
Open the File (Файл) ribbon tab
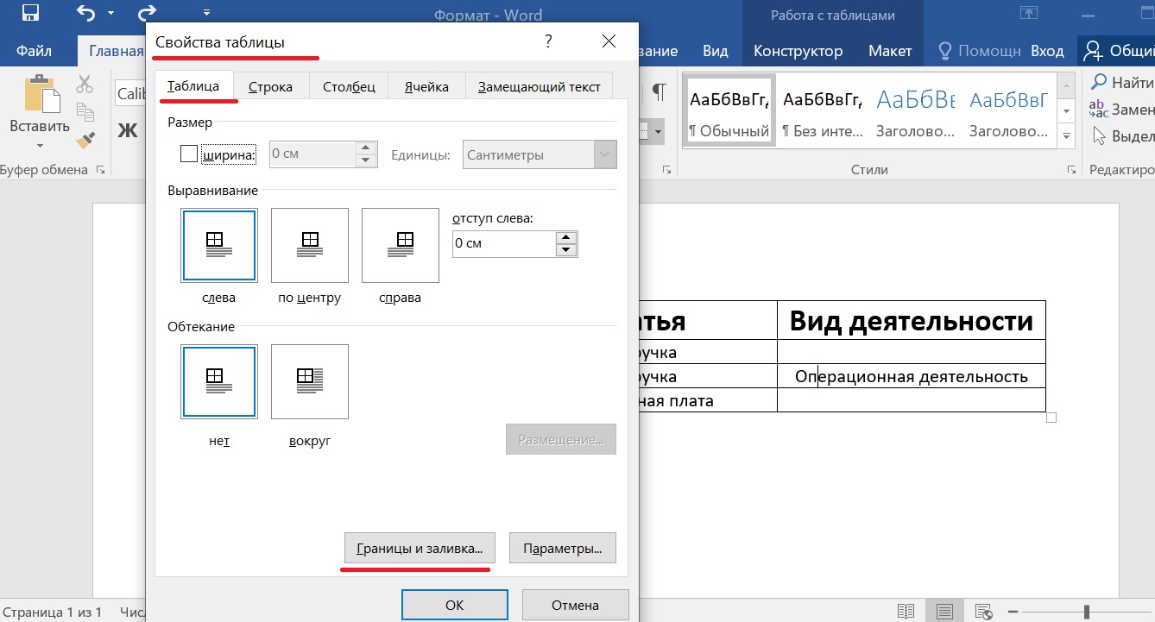pos(34,51)
